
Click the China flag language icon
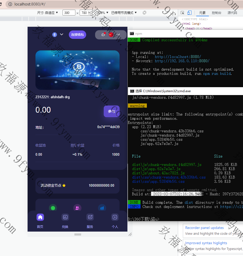[x=111, y=35]
